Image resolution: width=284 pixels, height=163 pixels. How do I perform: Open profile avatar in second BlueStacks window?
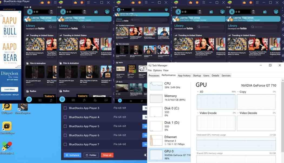click(63, 12)
